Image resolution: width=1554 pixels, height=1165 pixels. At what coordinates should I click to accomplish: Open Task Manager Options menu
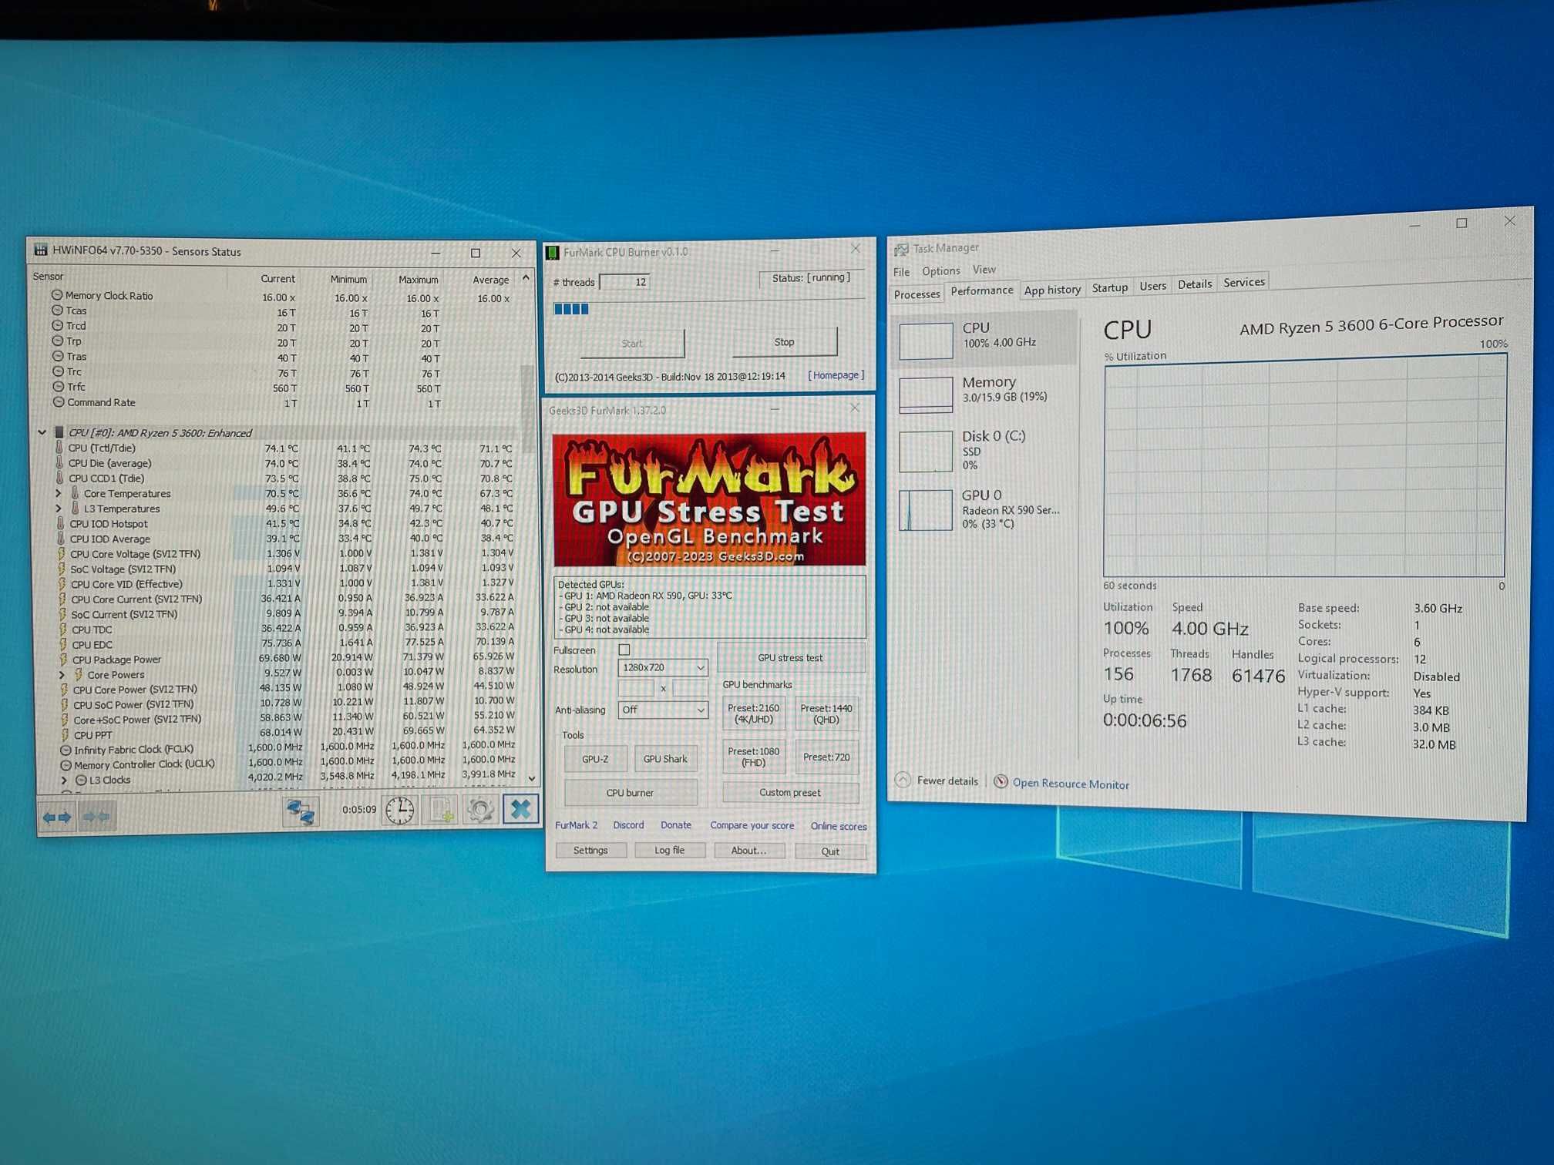[x=940, y=271]
